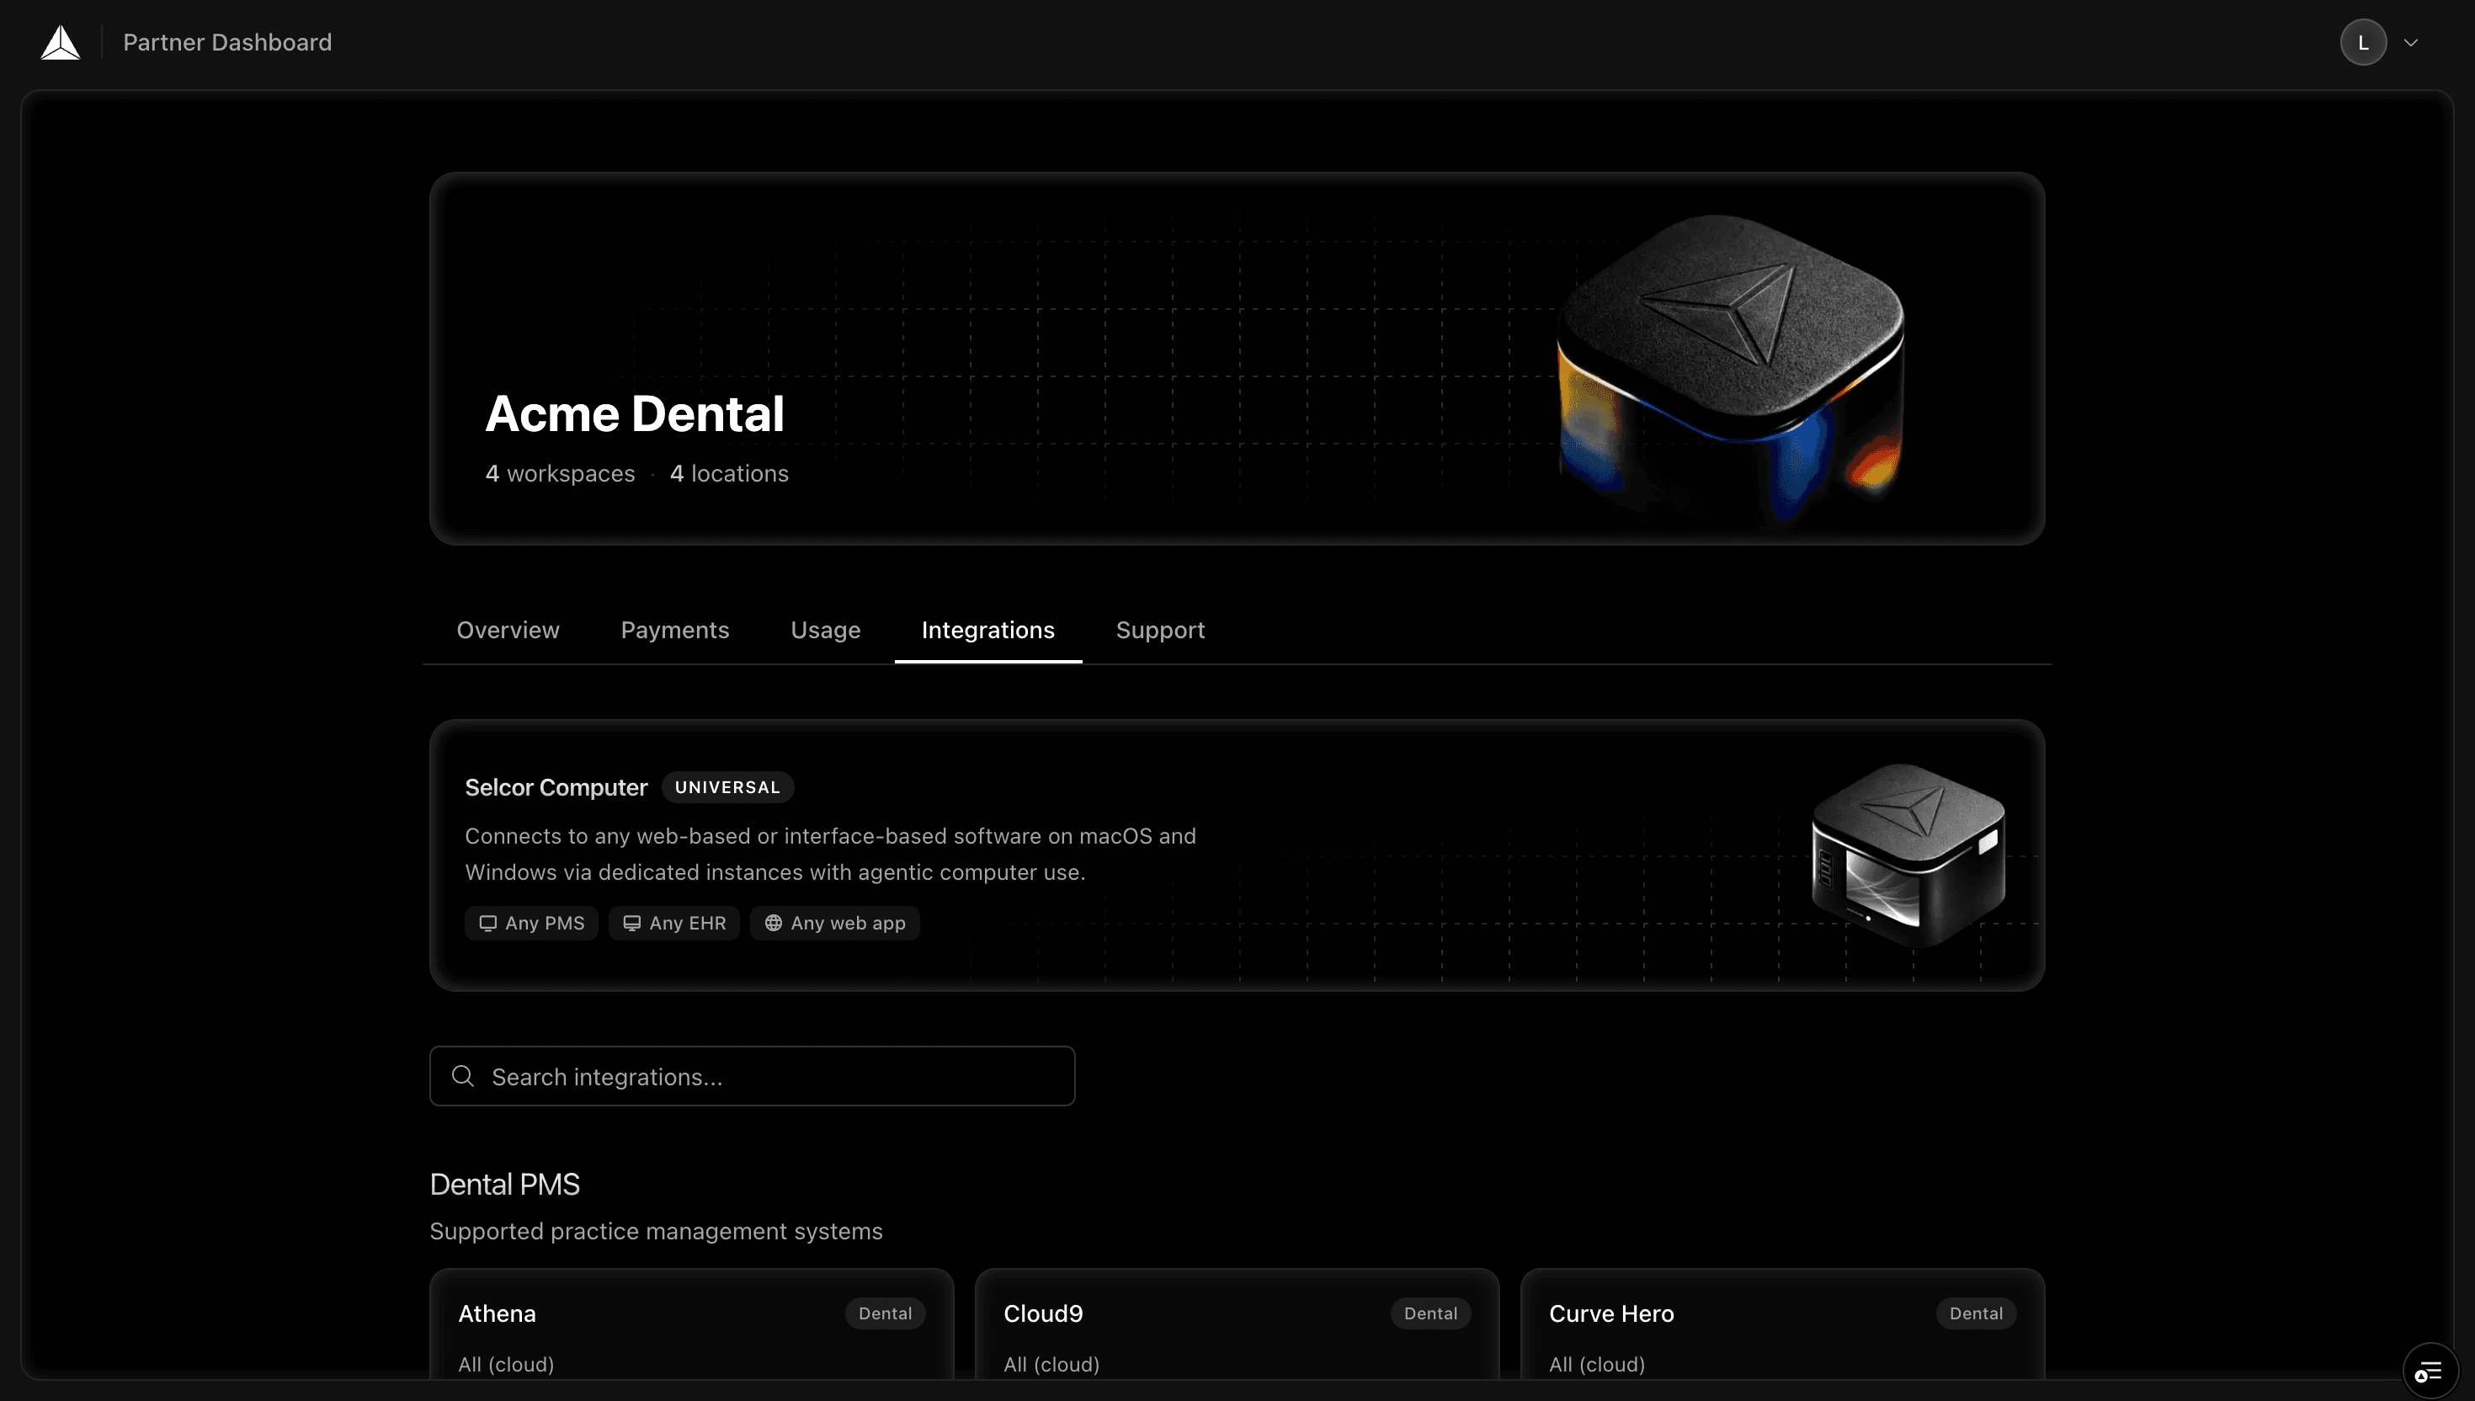
Task: Click the Partner Dashboard title
Action: (x=227, y=41)
